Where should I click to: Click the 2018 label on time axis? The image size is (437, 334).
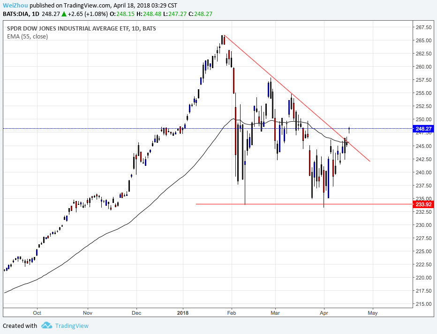(183, 313)
